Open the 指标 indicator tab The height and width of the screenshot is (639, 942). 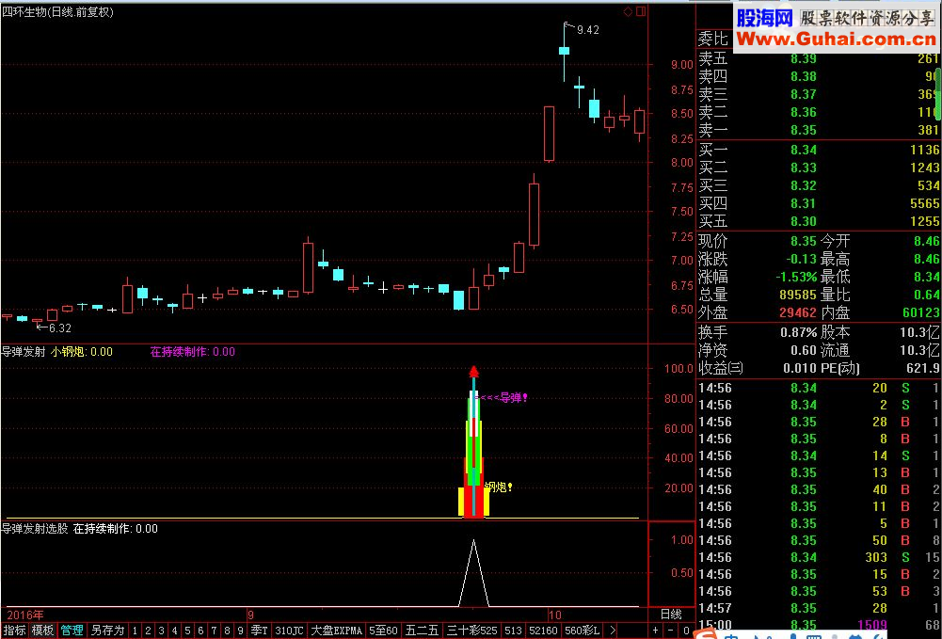14,630
